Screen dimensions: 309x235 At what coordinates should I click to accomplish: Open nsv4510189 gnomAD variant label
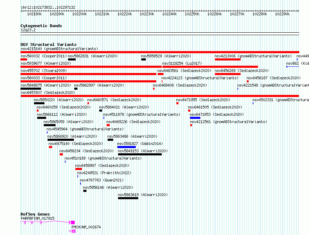(x=103, y=158)
